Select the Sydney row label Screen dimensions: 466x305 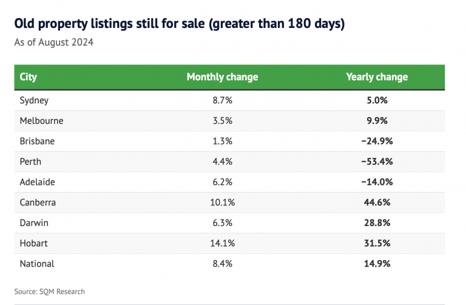click(x=34, y=100)
